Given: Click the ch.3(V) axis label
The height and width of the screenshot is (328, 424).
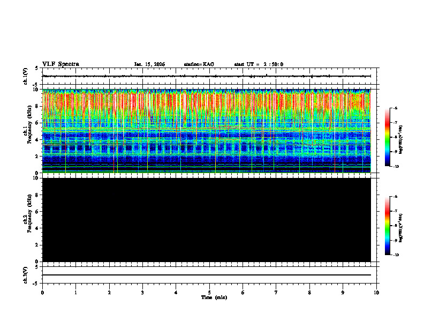Looking at the screenshot, I should click(25, 275).
